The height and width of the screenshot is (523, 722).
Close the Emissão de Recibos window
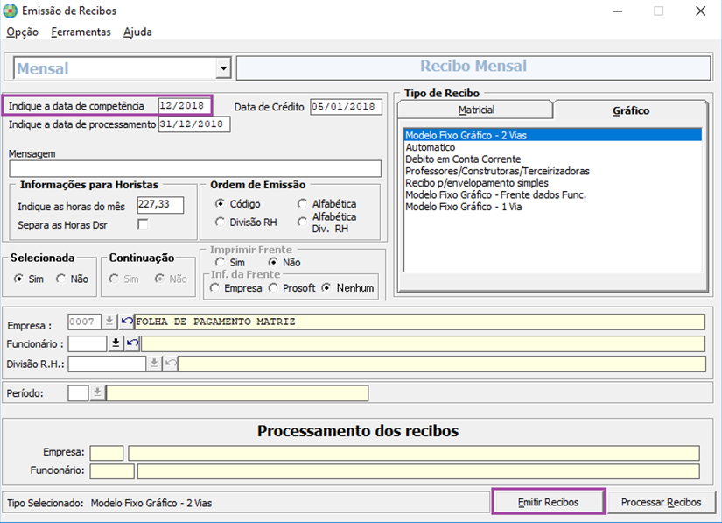point(700,11)
